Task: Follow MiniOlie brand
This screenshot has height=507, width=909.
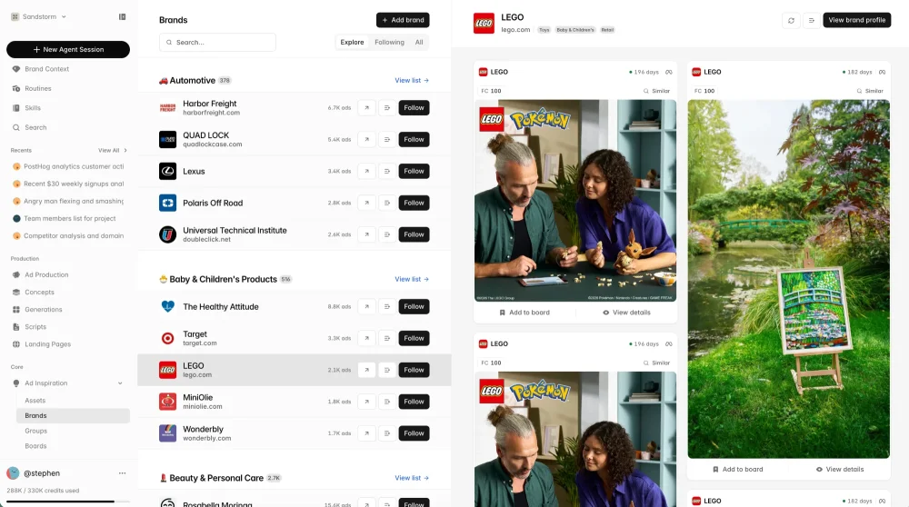Action: pos(414,402)
